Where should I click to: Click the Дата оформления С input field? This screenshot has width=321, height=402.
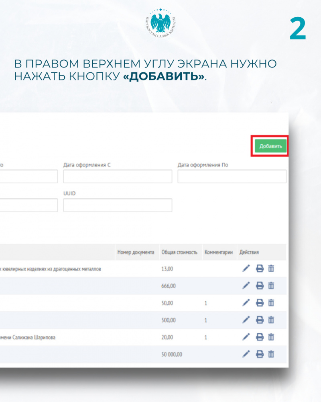pos(118,176)
